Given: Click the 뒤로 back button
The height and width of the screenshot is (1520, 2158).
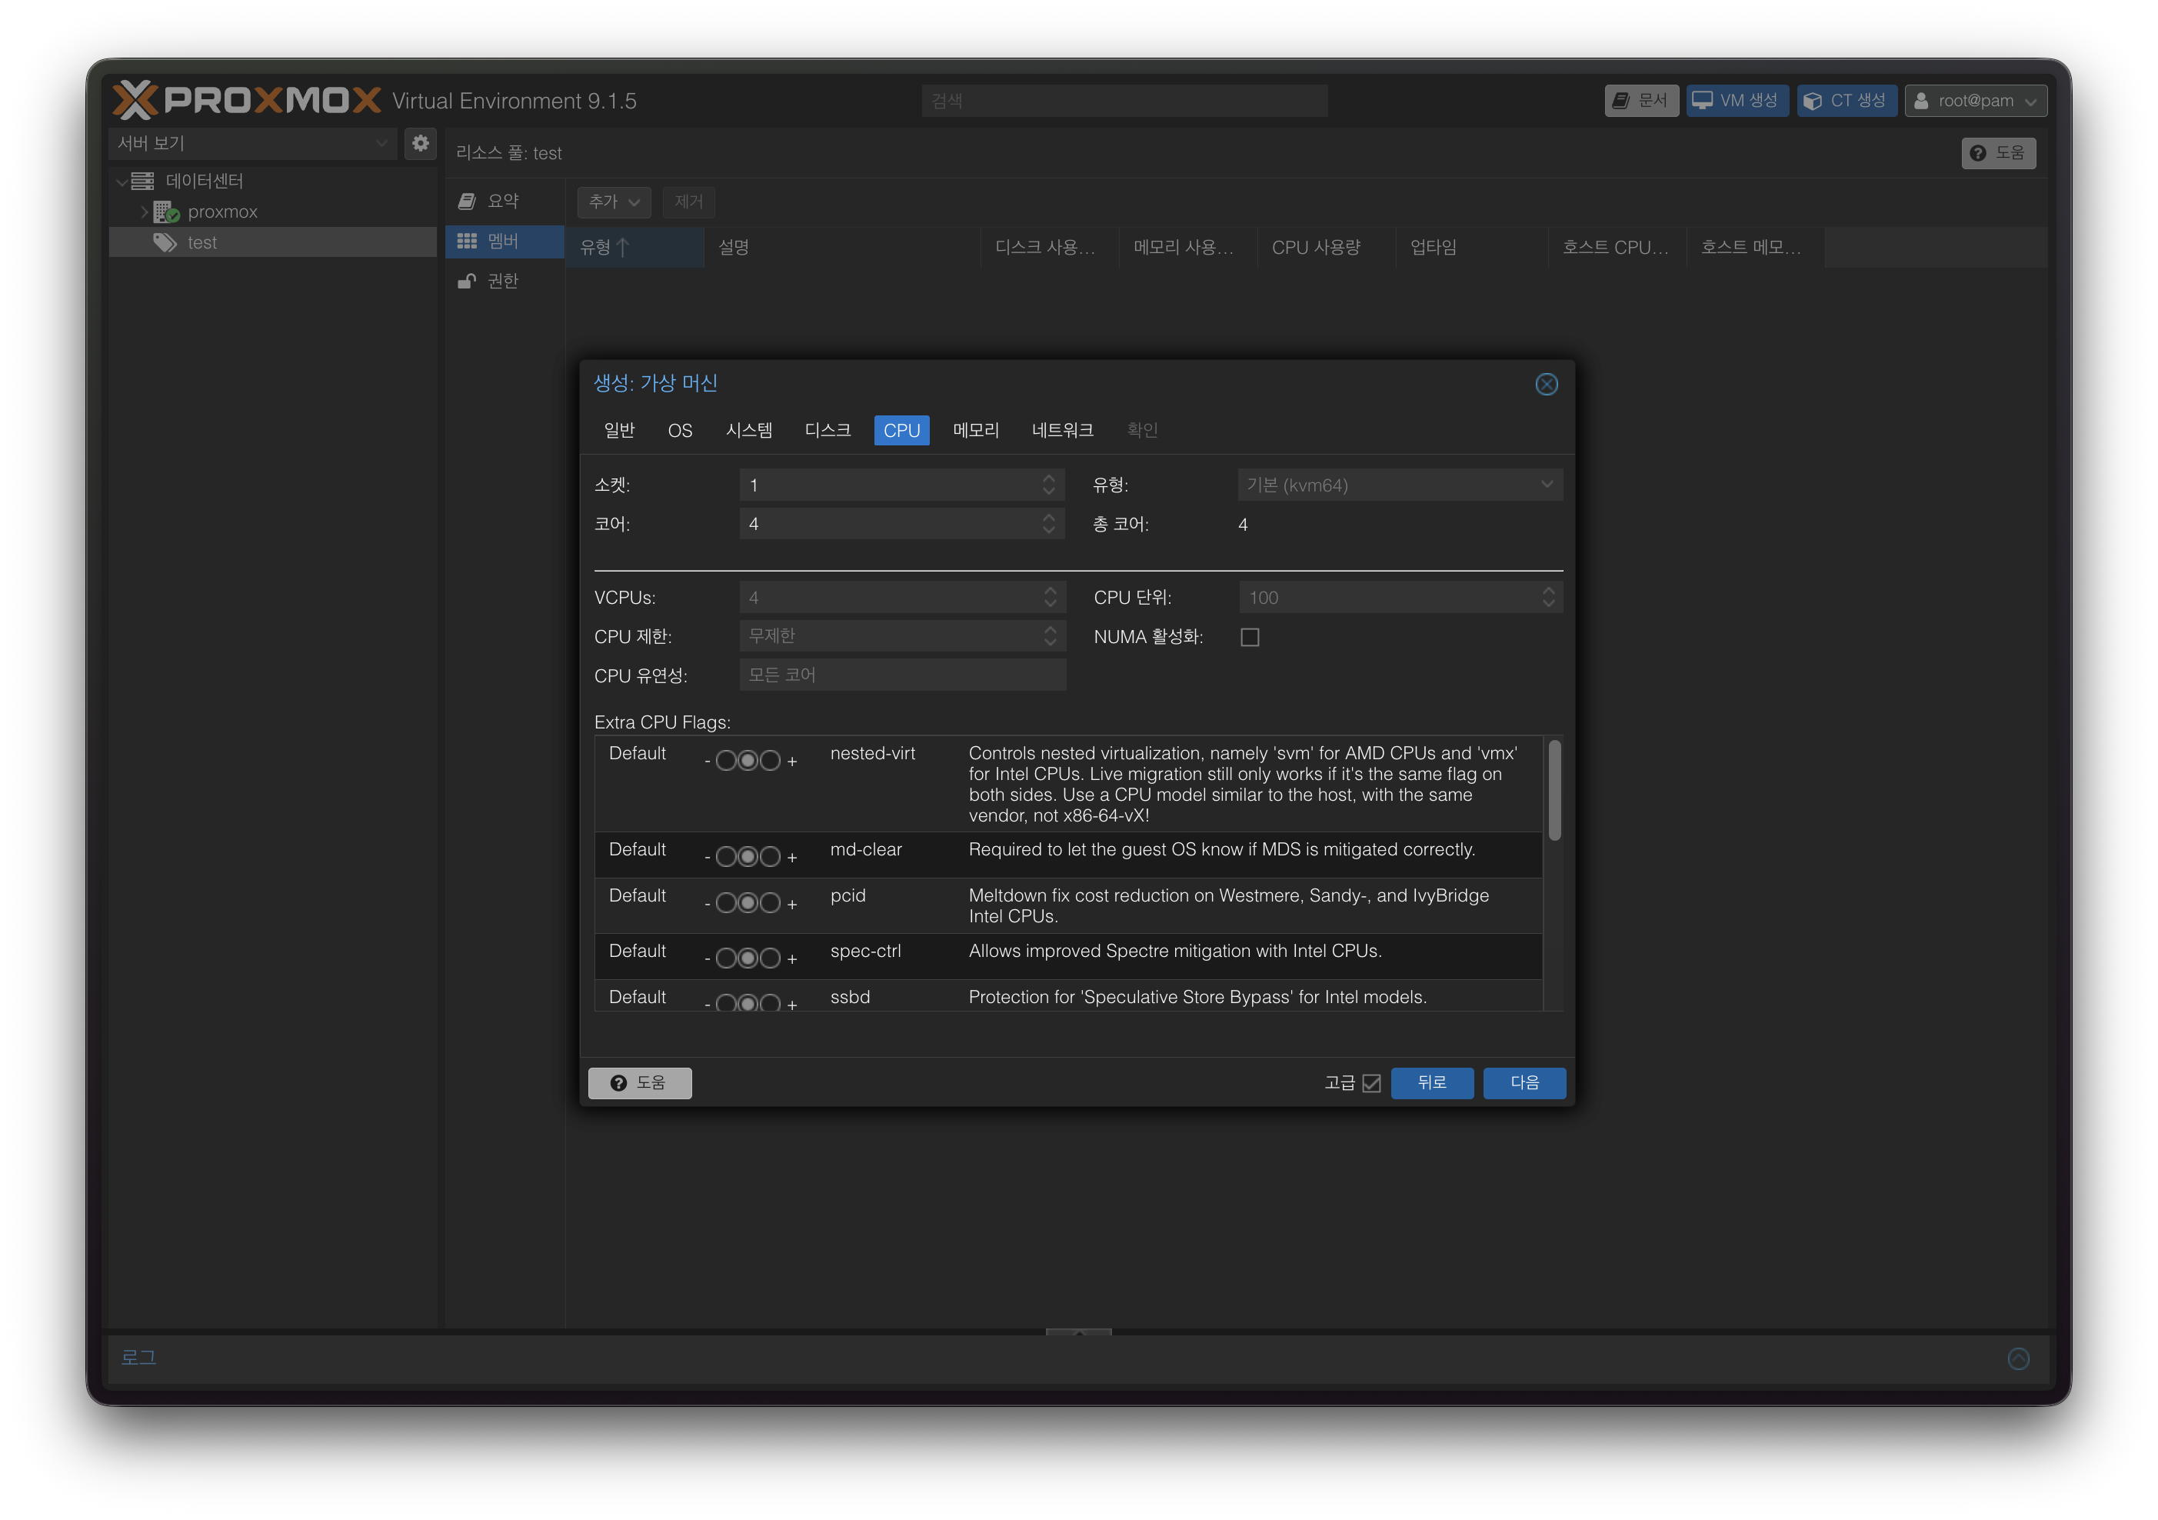Looking at the screenshot, I should tap(1431, 1083).
